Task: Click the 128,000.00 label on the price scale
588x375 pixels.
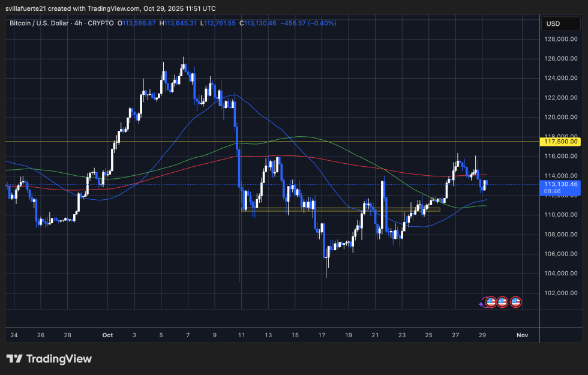Action: (x=560, y=40)
